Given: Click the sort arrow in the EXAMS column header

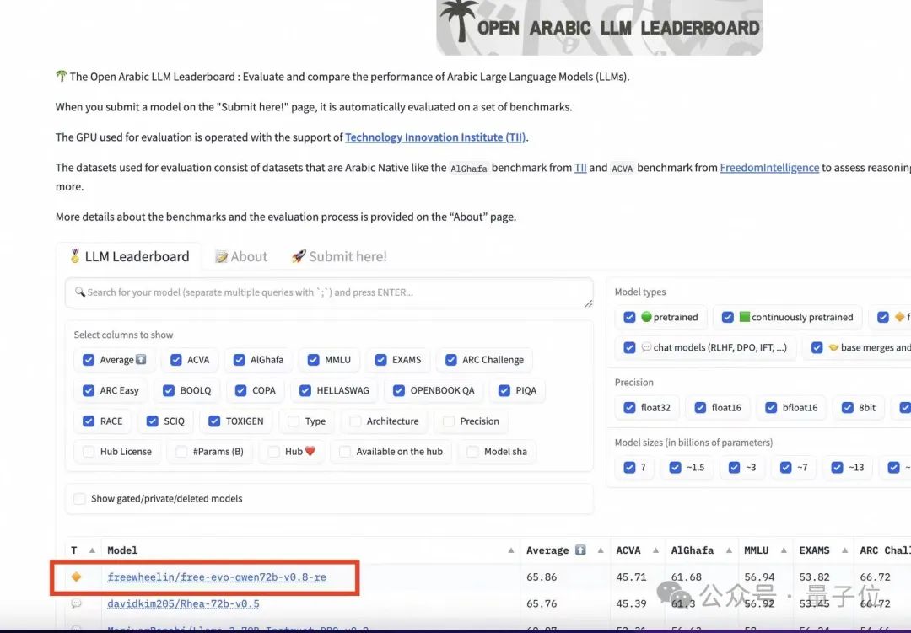Looking at the screenshot, I should (x=844, y=550).
